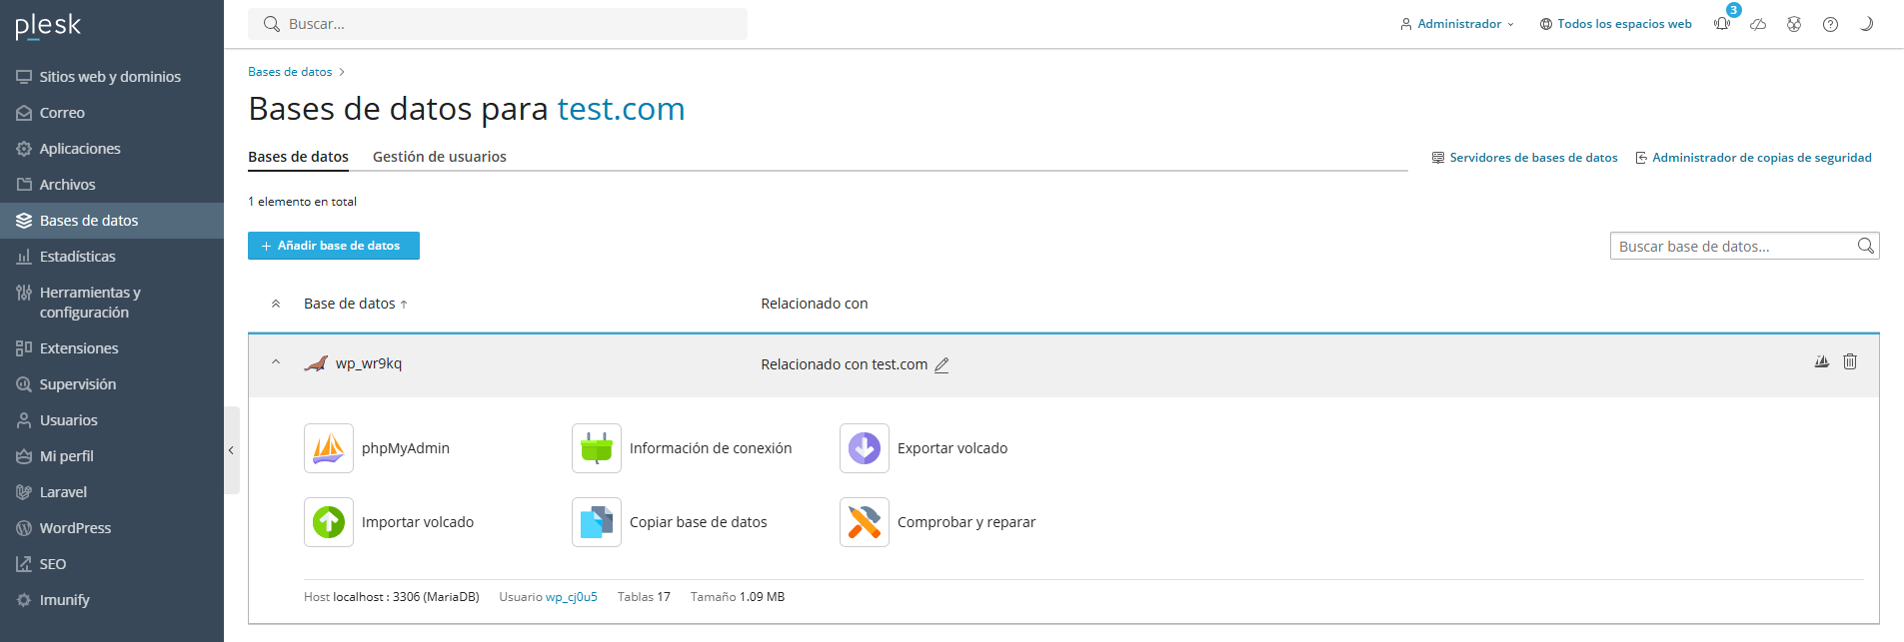Open Servidores de bases de datos link
The image size is (1904, 642).
[1533, 158]
